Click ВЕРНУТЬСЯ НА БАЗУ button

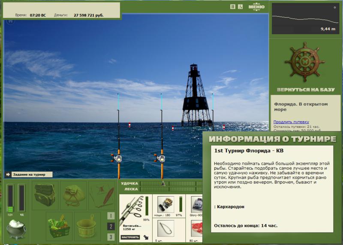point(306,90)
